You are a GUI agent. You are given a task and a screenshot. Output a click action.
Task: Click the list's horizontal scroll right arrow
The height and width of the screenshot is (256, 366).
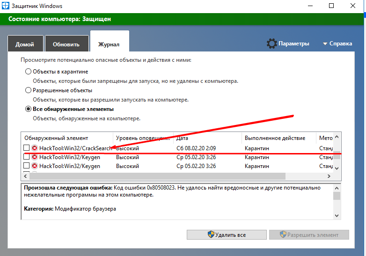(329, 176)
